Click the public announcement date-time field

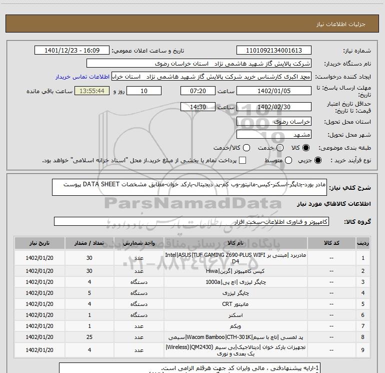coord(74,51)
